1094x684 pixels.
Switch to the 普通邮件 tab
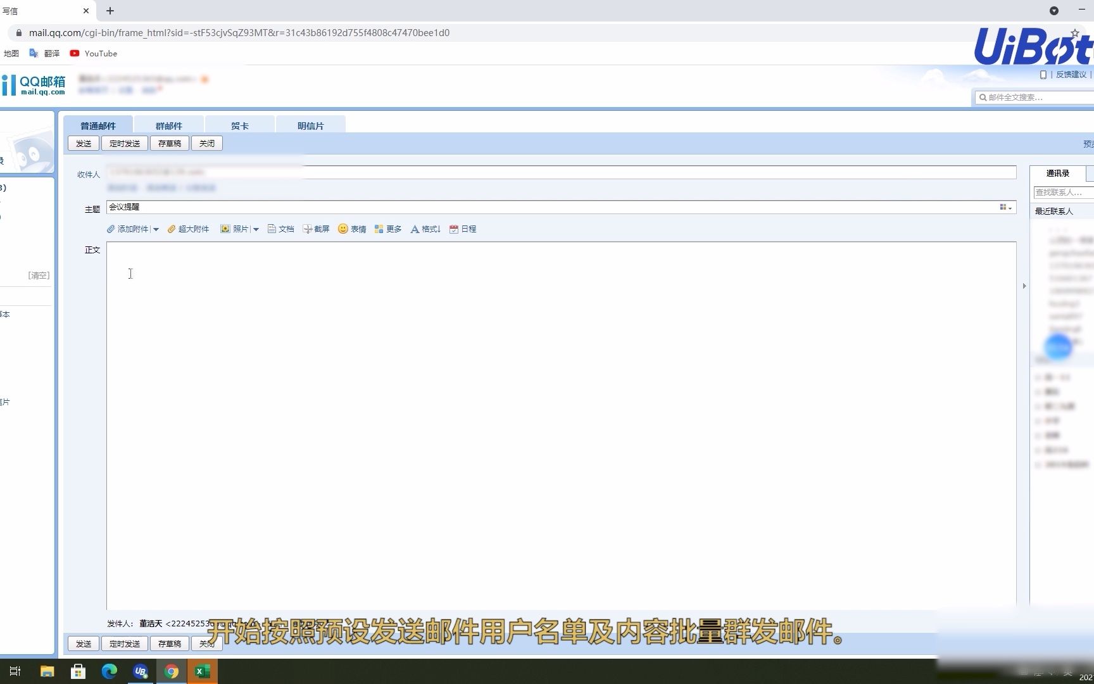click(x=98, y=125)
